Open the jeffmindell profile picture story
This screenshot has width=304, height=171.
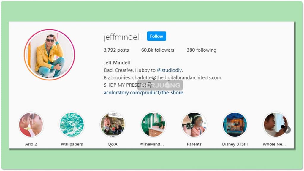click(x=50, y=55)
